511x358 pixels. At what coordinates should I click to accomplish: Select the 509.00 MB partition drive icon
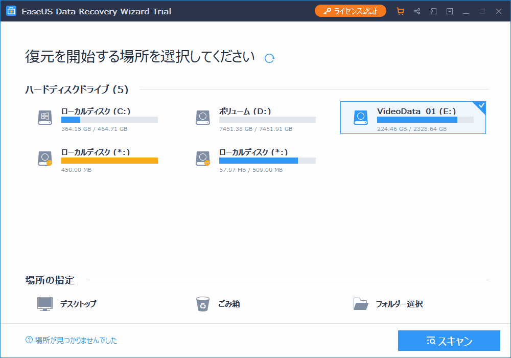tap(203, 159)
